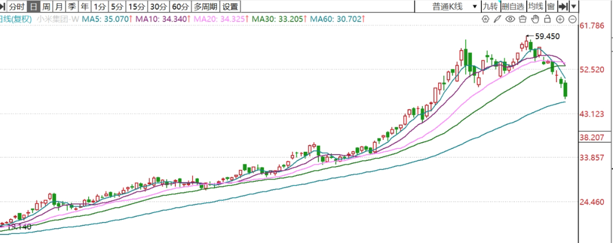Toggle the 九转 indicator
Image resolution: width=613 pixels, height=243 pixels.
tap(489, 7)
